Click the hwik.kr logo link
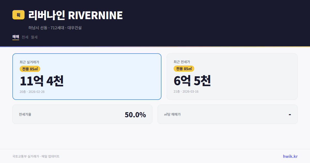 click(290, 156)
